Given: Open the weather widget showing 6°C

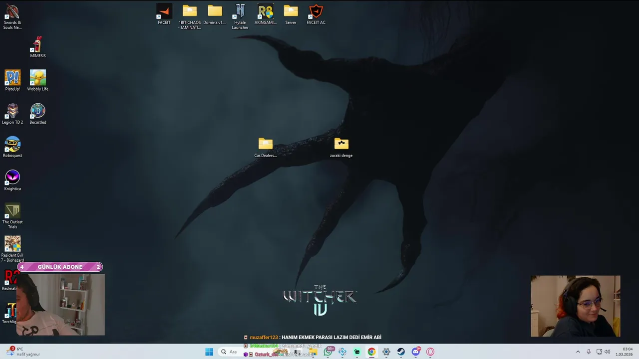Looking at the screenshot, I should [23, 352].
